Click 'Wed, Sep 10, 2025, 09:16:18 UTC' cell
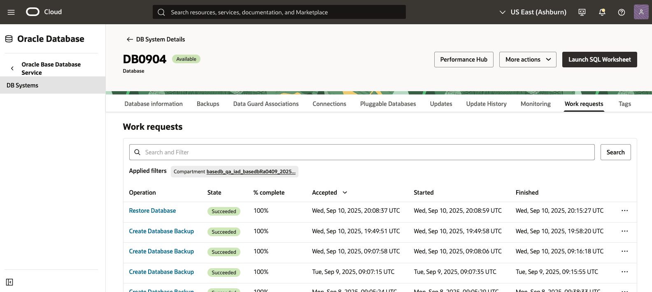652x292 pixels. pyautogui.click(x=559, y=251)
